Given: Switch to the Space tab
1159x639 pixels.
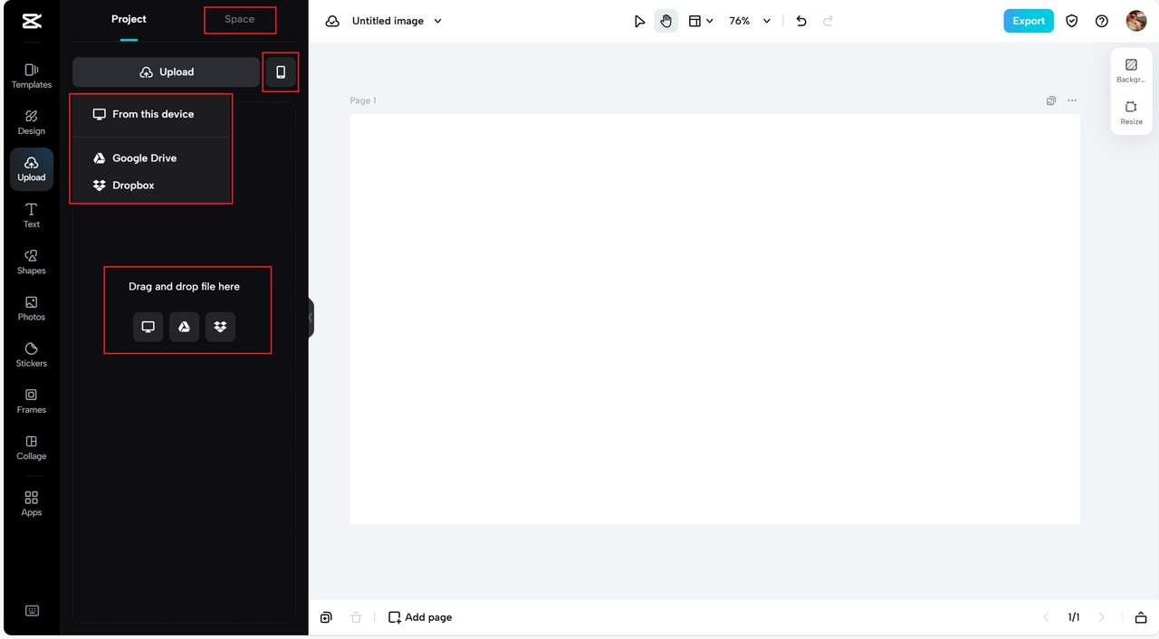Looking at the screenshot, I should [239, 19].
